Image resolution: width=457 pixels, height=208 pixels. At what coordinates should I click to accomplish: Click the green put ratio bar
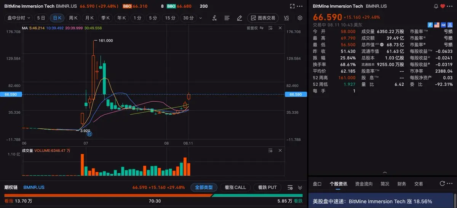point(257,195)
